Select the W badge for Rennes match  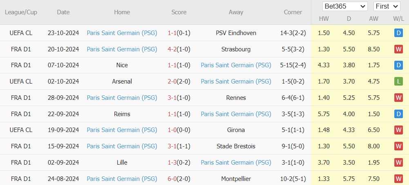pos(398,98)
